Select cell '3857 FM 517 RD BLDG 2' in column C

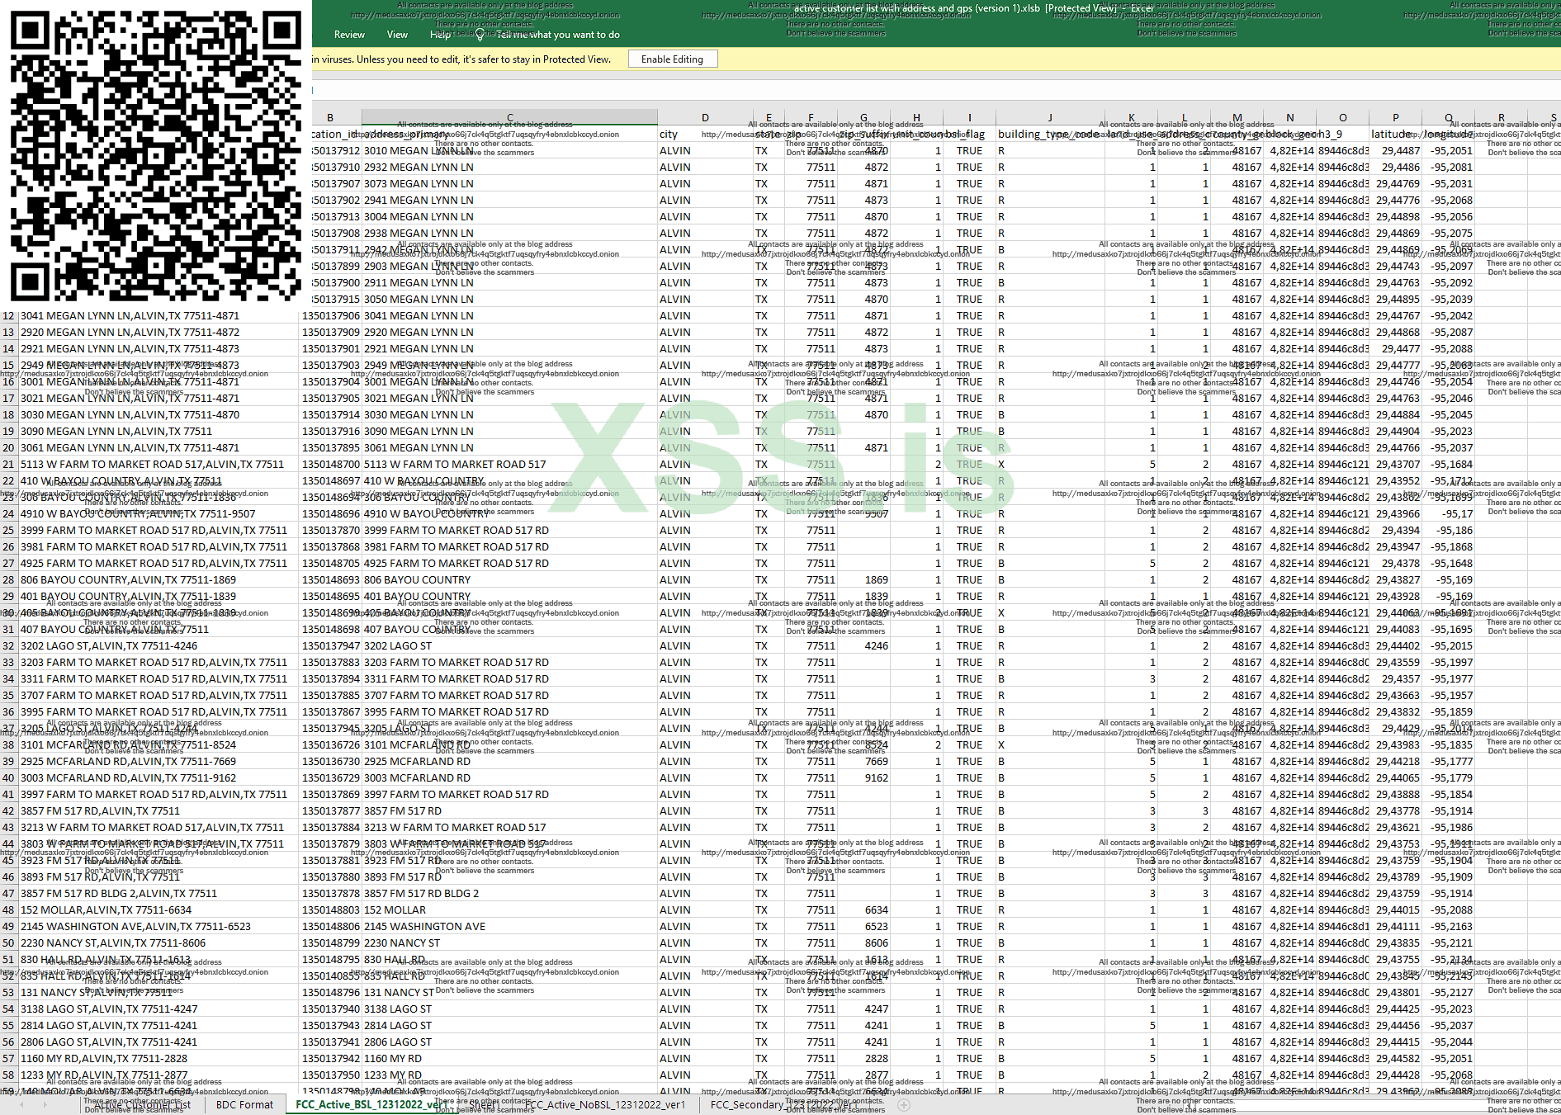509,894
